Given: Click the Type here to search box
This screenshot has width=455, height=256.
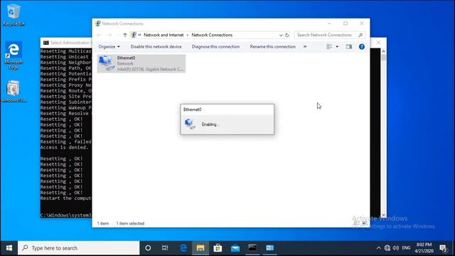Looking at the screenshot, I should click(79, 248).
